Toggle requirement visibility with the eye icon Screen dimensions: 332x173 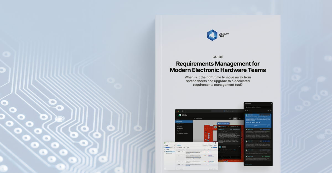click(x=268, y=110)
